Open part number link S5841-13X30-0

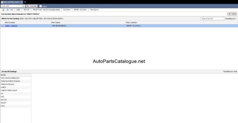coord(11,26)
